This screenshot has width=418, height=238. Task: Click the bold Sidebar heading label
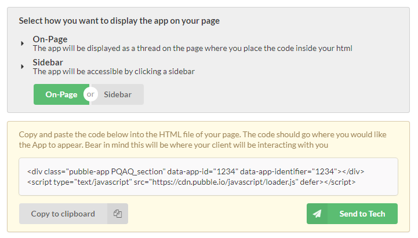(x=48, y=62)
